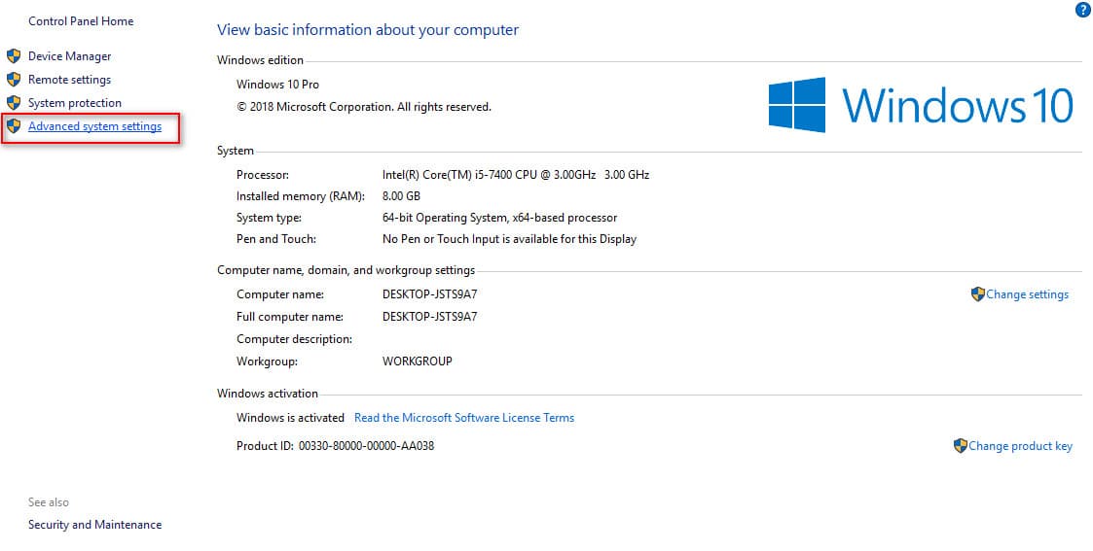Open Advanced system settings link
The width and height of the screenshot is (1093, 551).
pos(94,126)
